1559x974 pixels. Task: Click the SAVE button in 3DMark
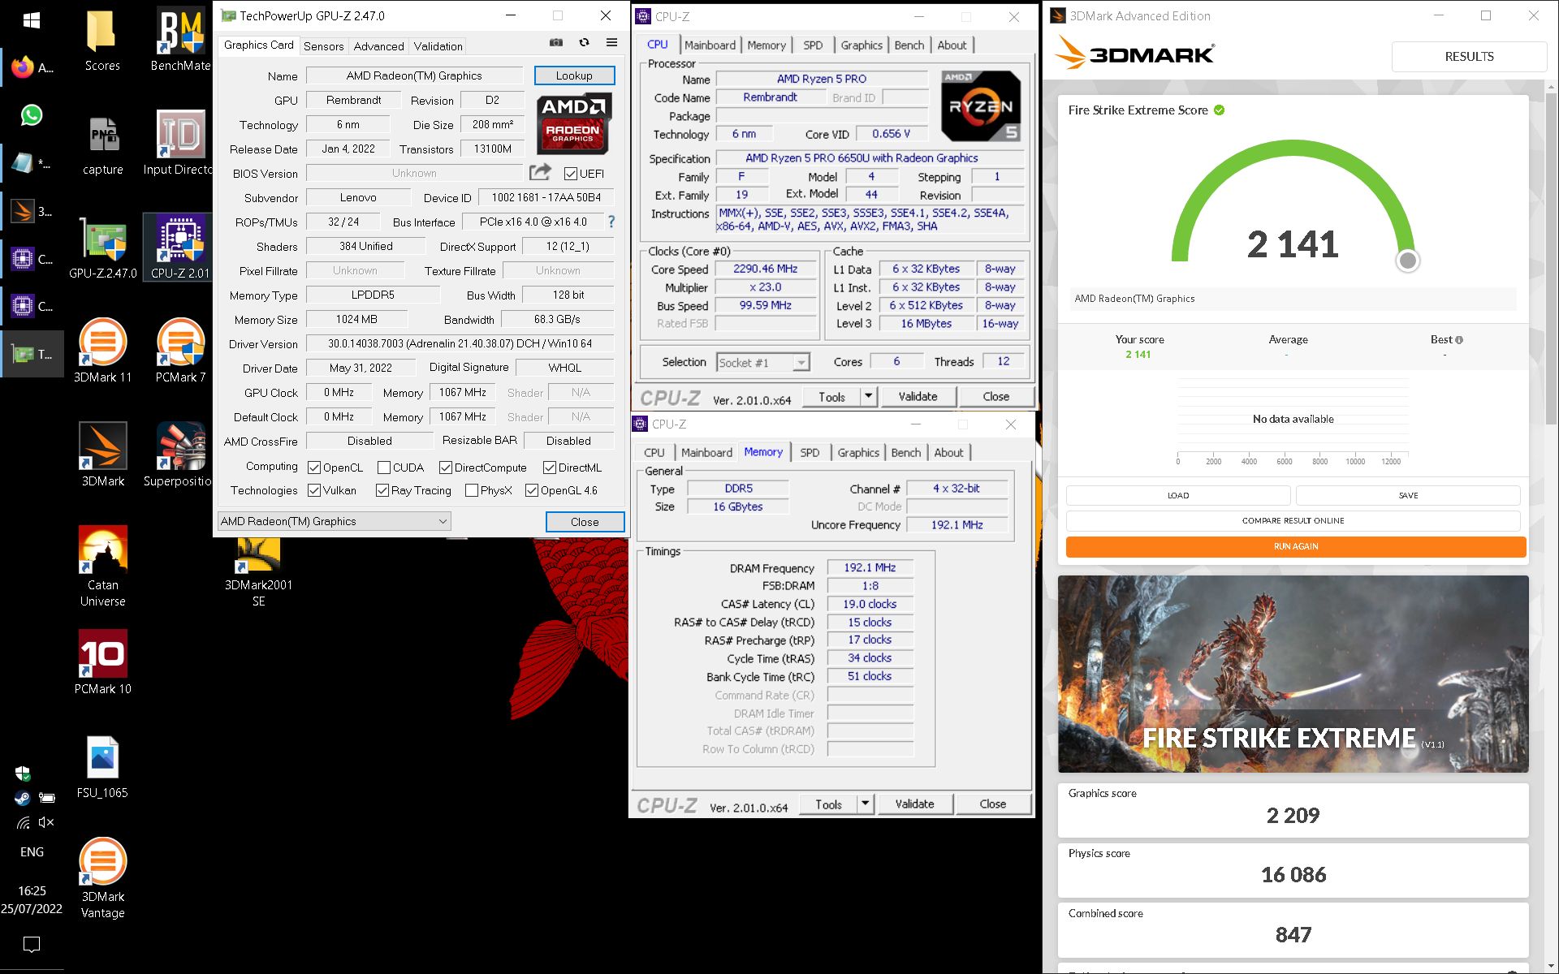(1408, 495)
